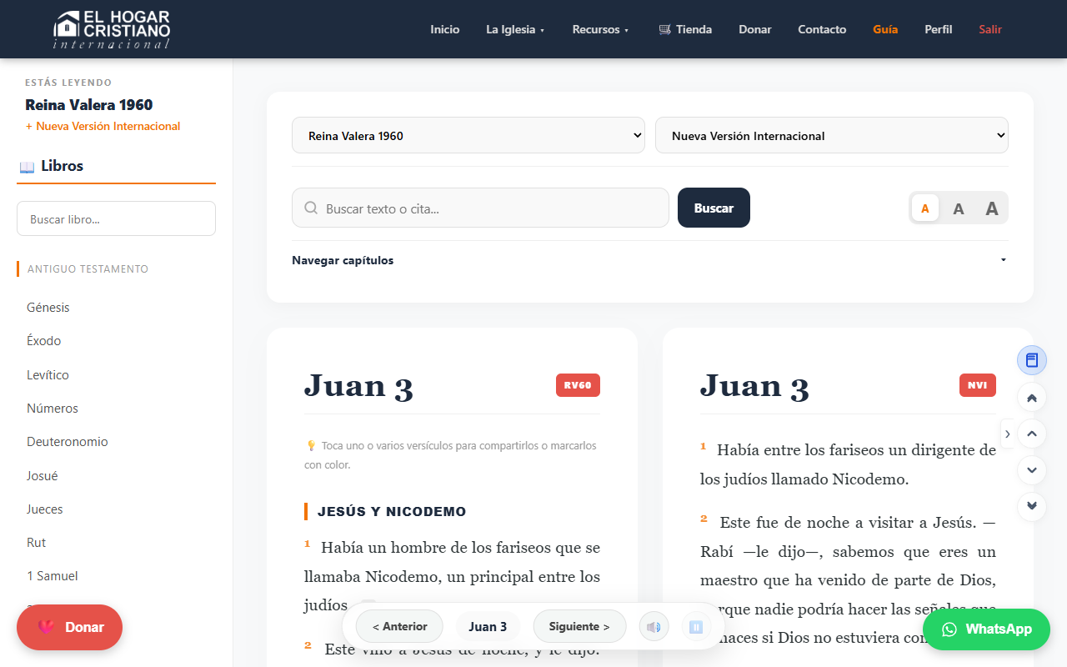Click the speaker audio icon

tap(654, 627)
